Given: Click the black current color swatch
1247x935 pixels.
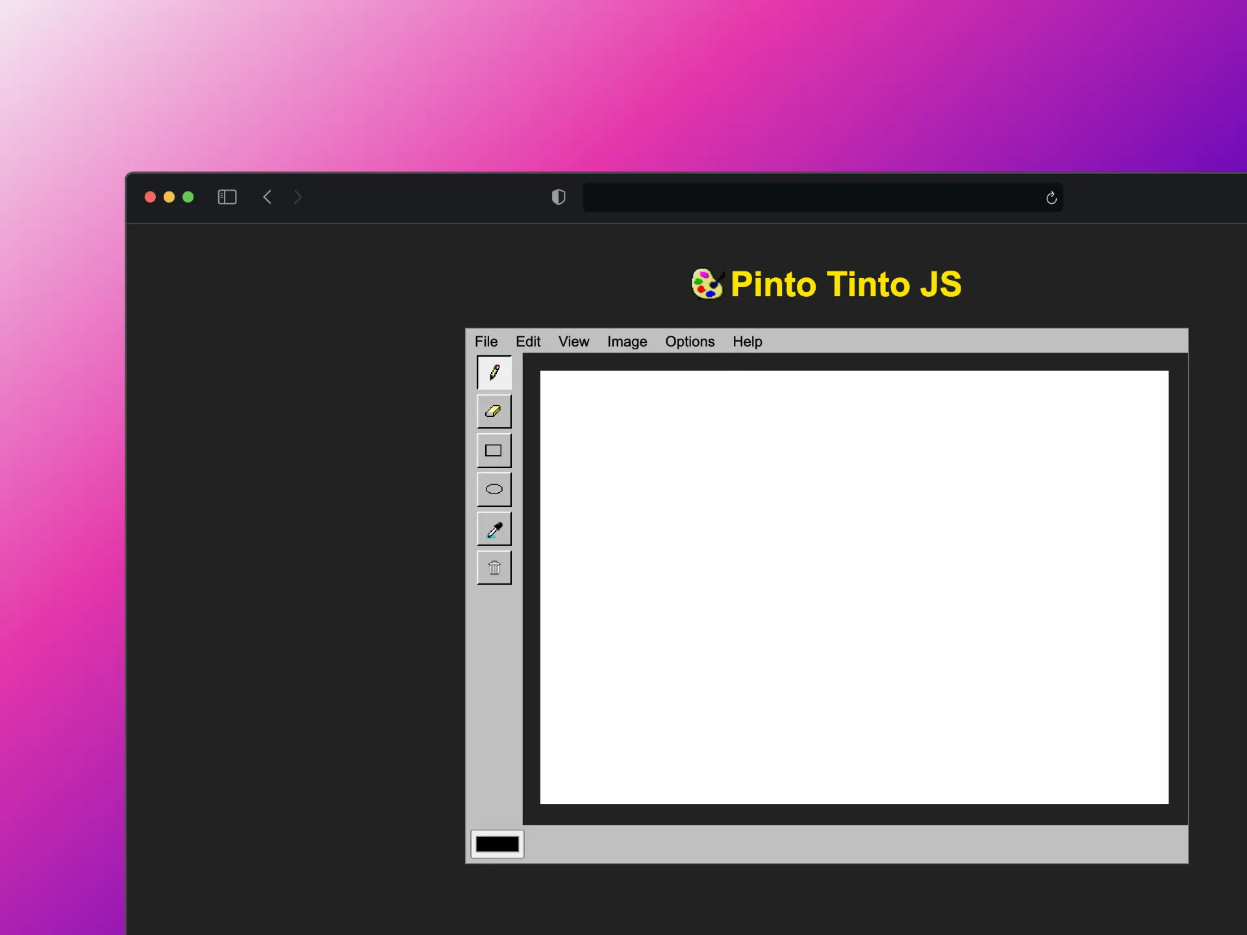Looking at the screenshot, I should pyautogui.click(x=497, y=844).
